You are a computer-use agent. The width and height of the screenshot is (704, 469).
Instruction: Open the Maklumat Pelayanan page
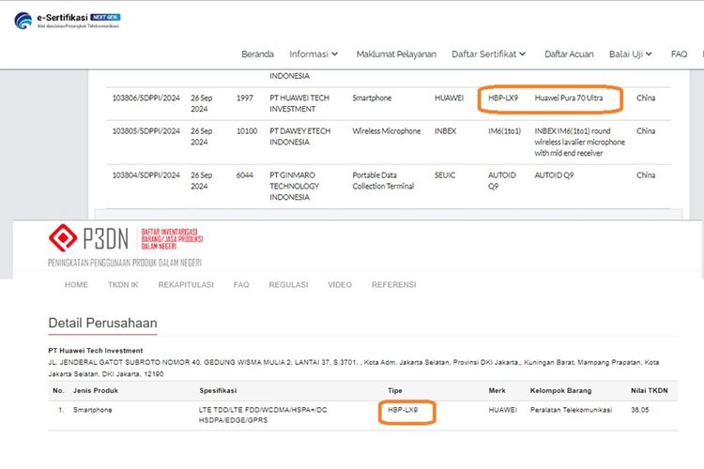click(395, 54)
